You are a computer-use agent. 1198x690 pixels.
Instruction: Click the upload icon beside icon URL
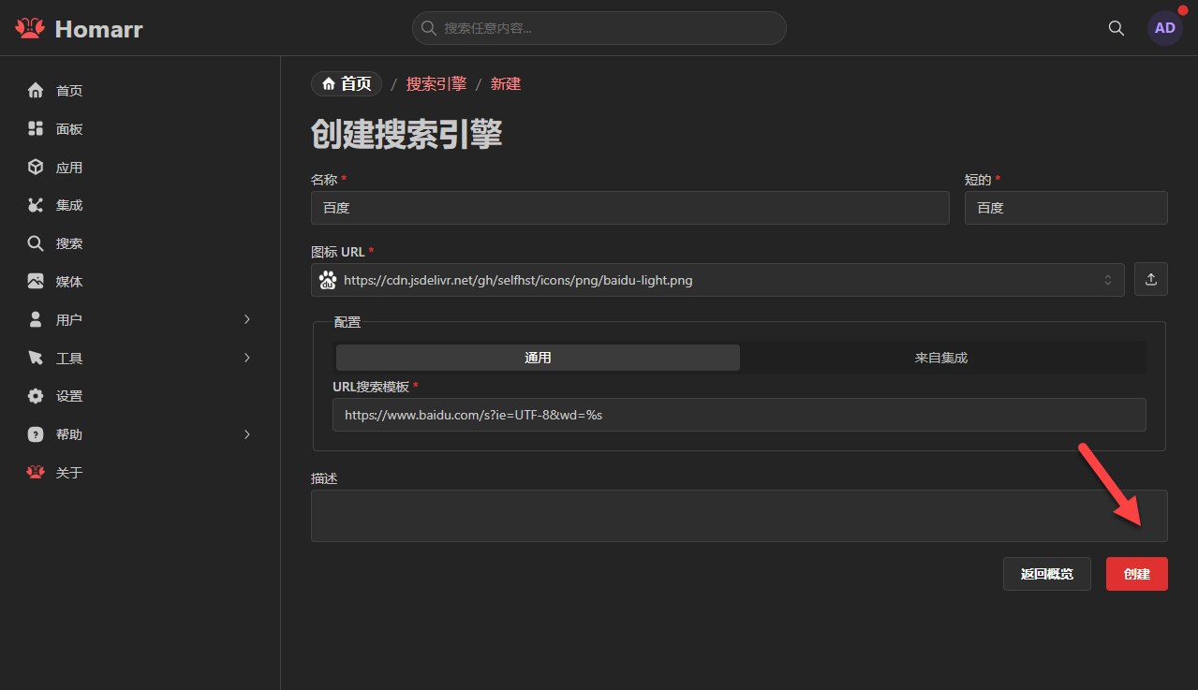click(x=1150, y=280)
